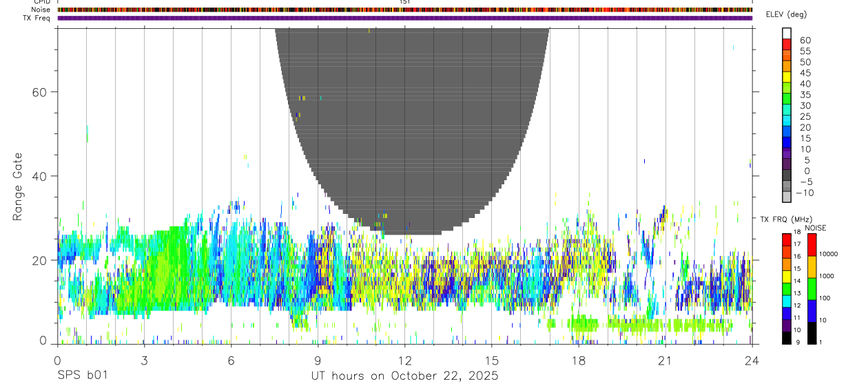Select the yellow segment of ELEV color bar
The height and width of the screenshot is (390, 846).
tap(787, 78)
